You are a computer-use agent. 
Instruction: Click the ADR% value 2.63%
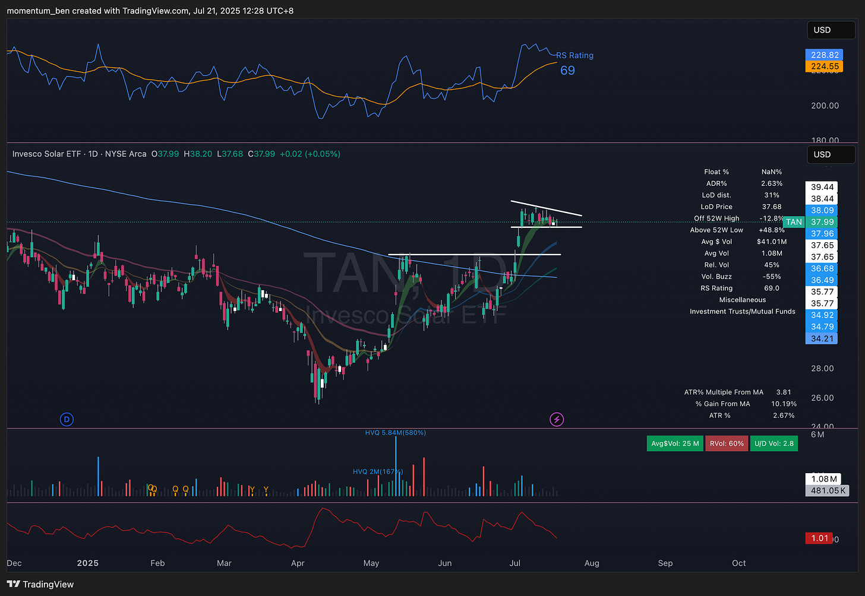pos(772,183)
